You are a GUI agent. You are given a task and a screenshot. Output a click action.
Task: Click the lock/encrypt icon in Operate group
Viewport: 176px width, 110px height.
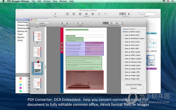click(x=86, y=14)
